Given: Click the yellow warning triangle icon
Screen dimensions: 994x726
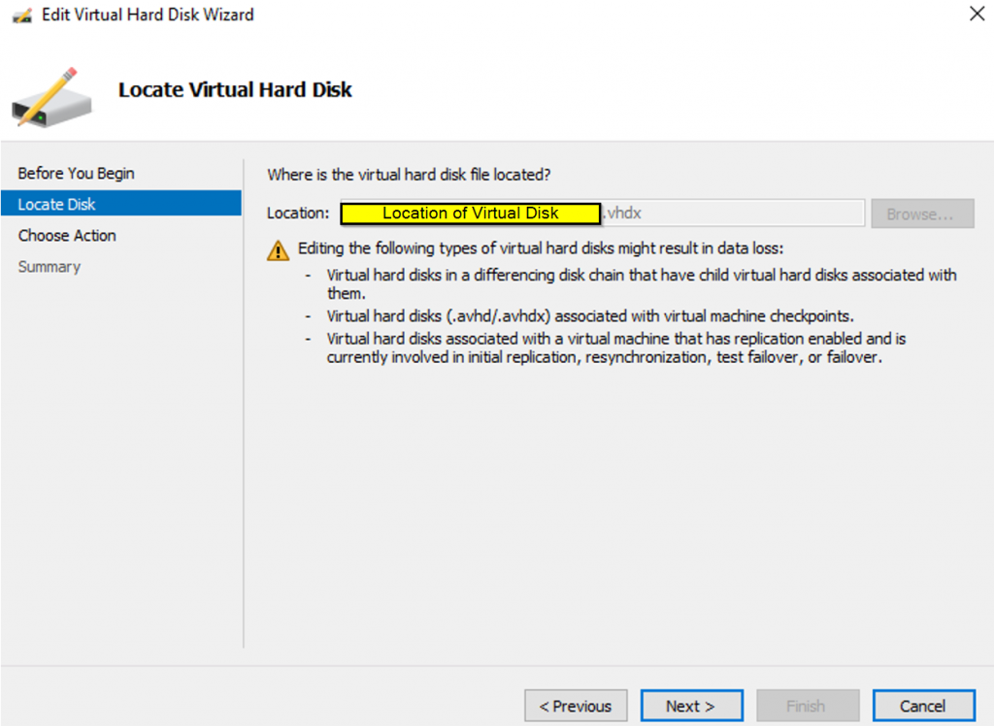Looking at the screenshot, I should (279, 250).
